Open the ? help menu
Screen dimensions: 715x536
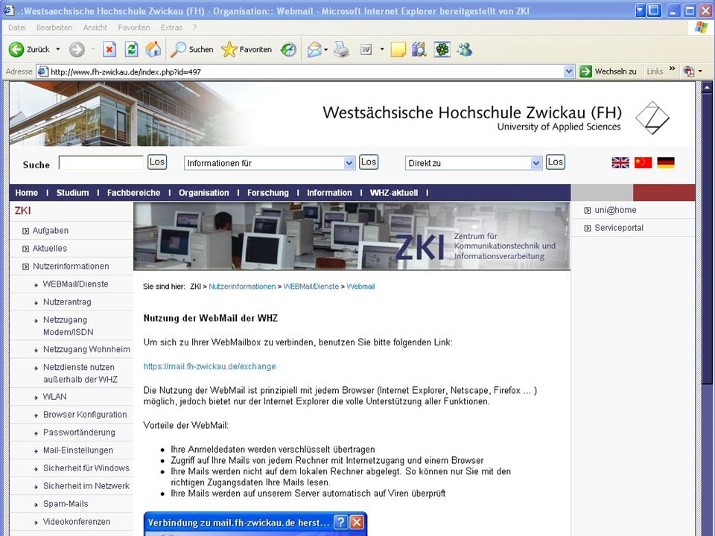(x=194, y=28)
